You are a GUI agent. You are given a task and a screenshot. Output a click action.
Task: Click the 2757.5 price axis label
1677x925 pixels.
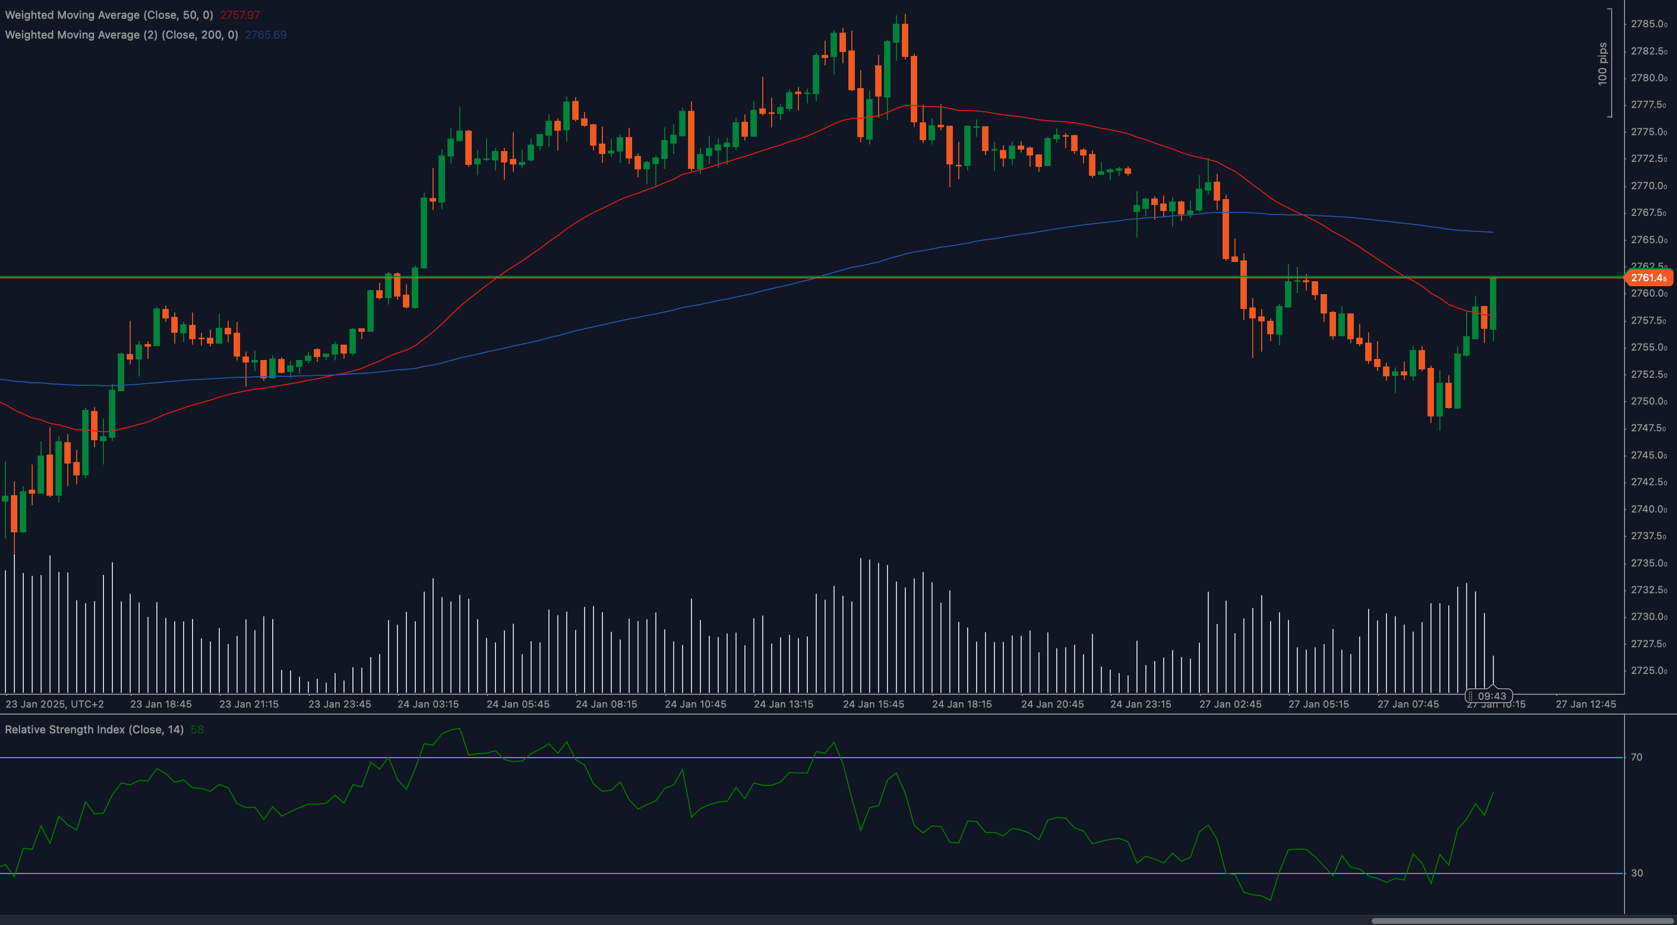coord(1648,320)
